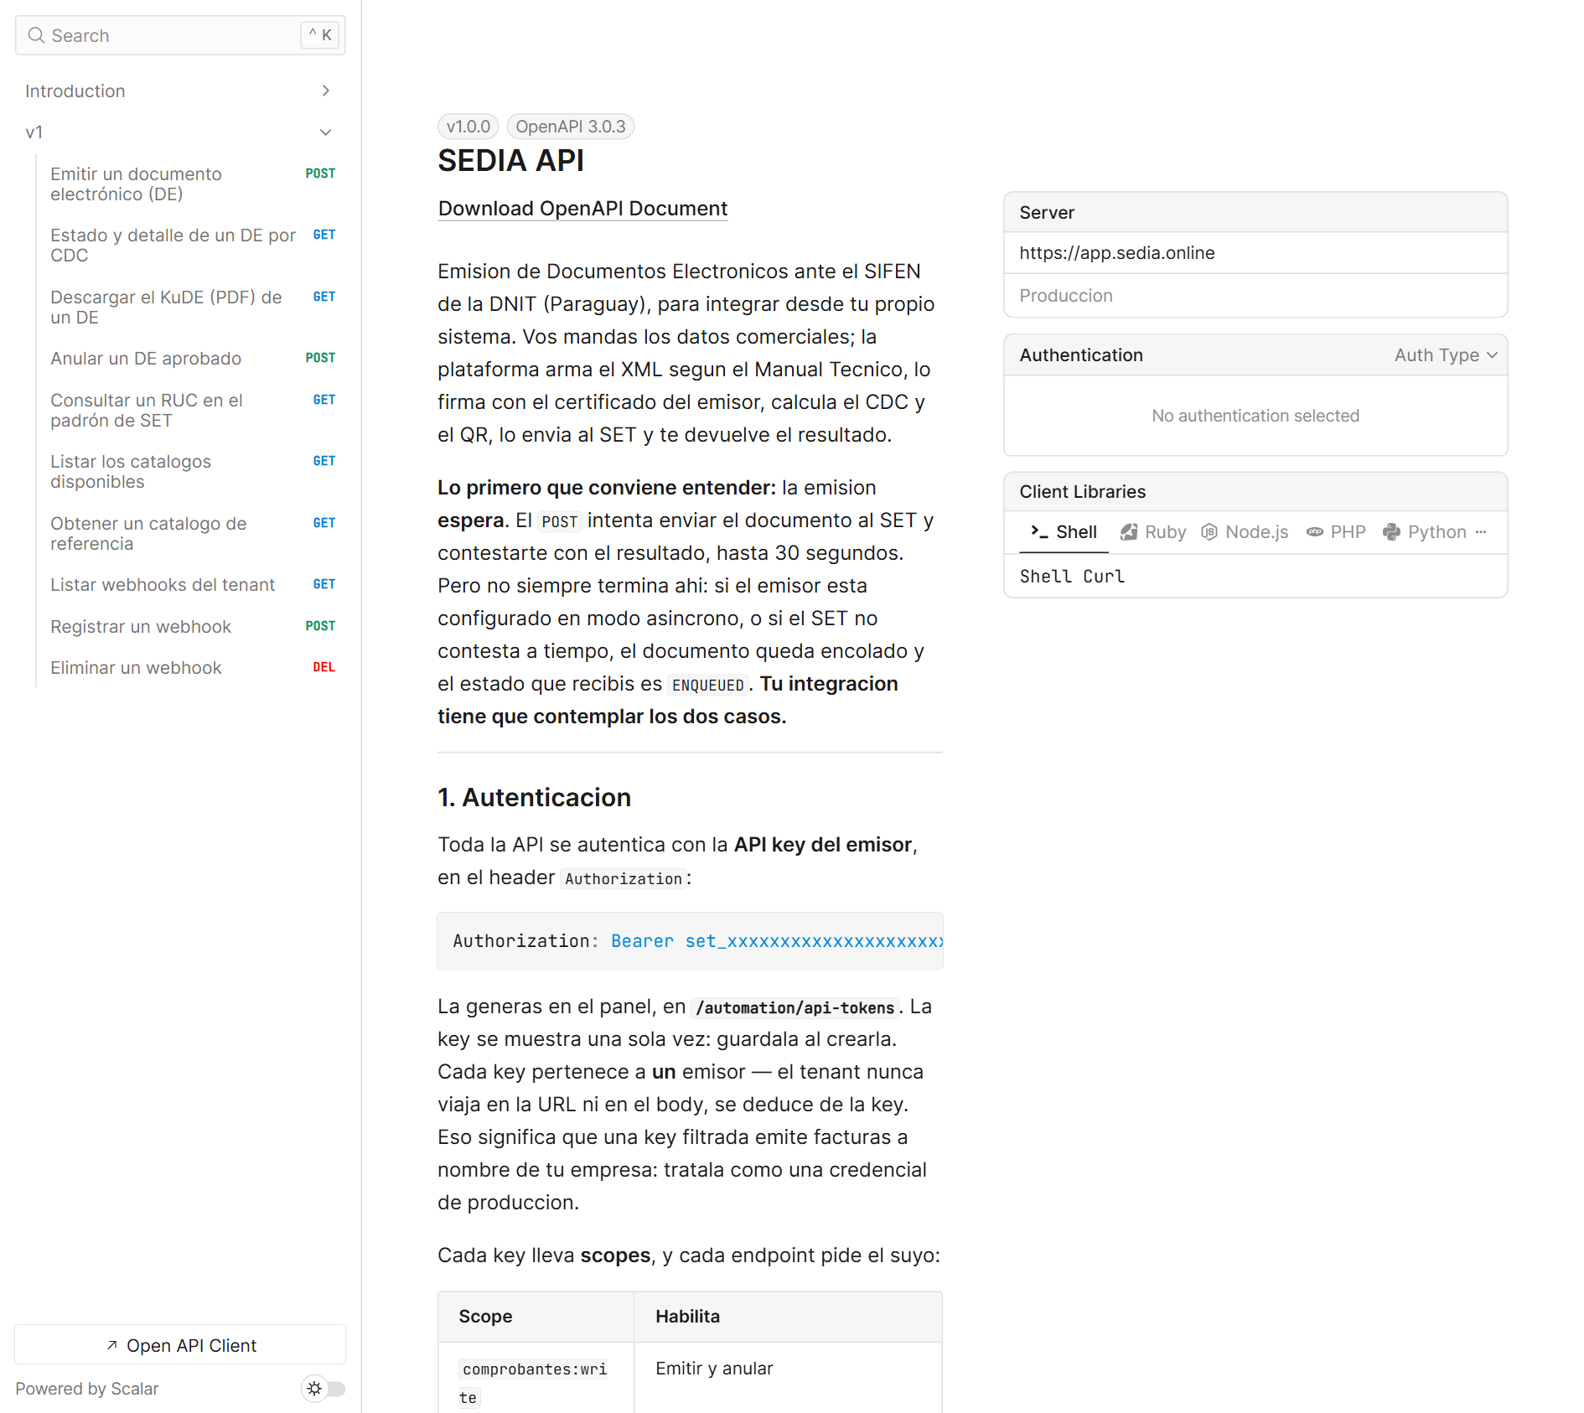The image size is (1584, 1413).
Task: Click the v1 sidebar group label
Action: 34,132
